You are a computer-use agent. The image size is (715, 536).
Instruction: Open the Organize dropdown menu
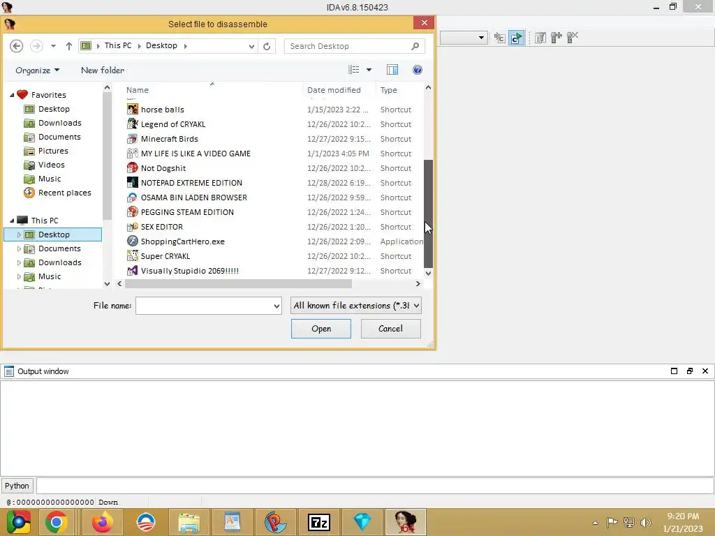pos(38,70)
